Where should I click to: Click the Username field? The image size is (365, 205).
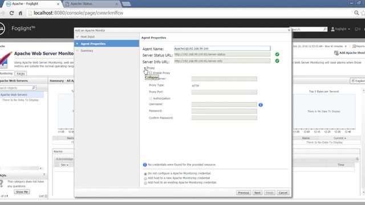click(x=224, y=104)
